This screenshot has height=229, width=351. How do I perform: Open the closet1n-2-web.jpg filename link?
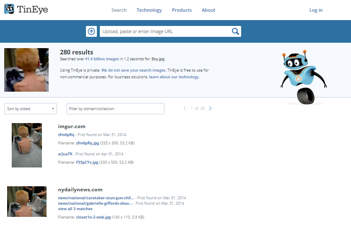tap(94, 217)
